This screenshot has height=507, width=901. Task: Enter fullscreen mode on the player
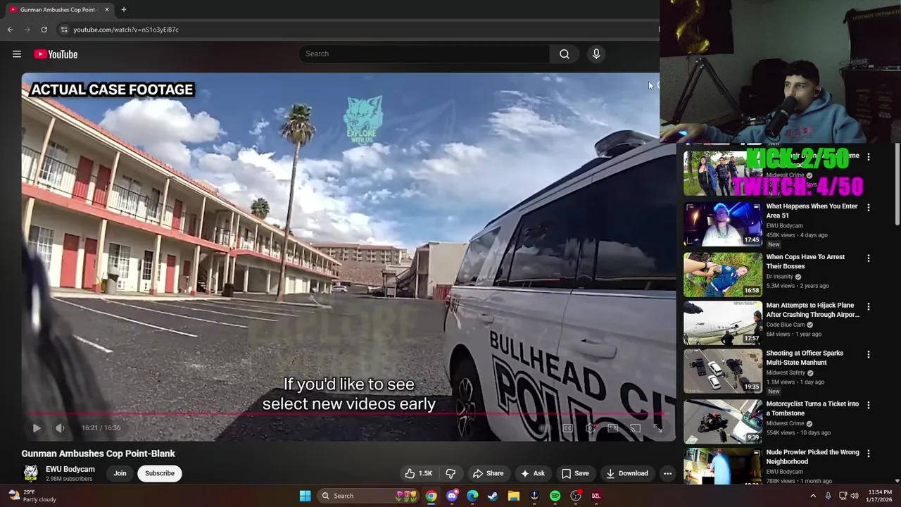click(x=657, y=428)
